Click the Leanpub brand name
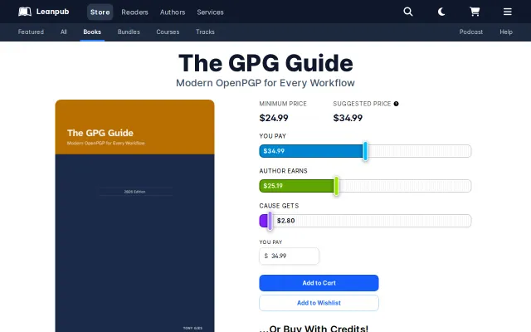531x332 pixels. (52, 12)
